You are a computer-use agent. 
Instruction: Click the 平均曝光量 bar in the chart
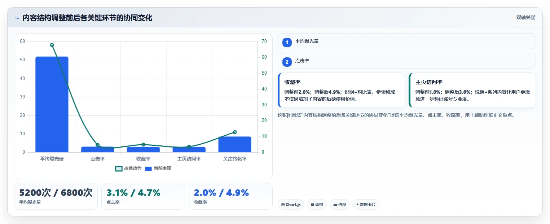pos(52,104)
